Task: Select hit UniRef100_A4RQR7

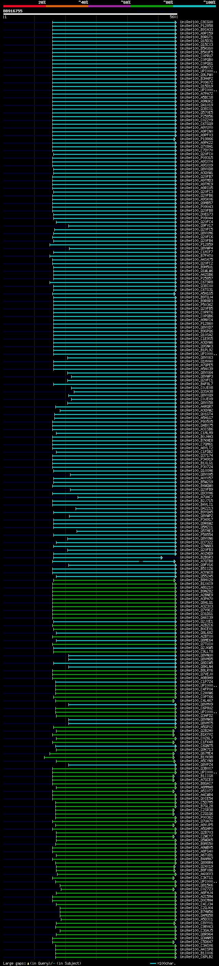Action: pos(196,406)
